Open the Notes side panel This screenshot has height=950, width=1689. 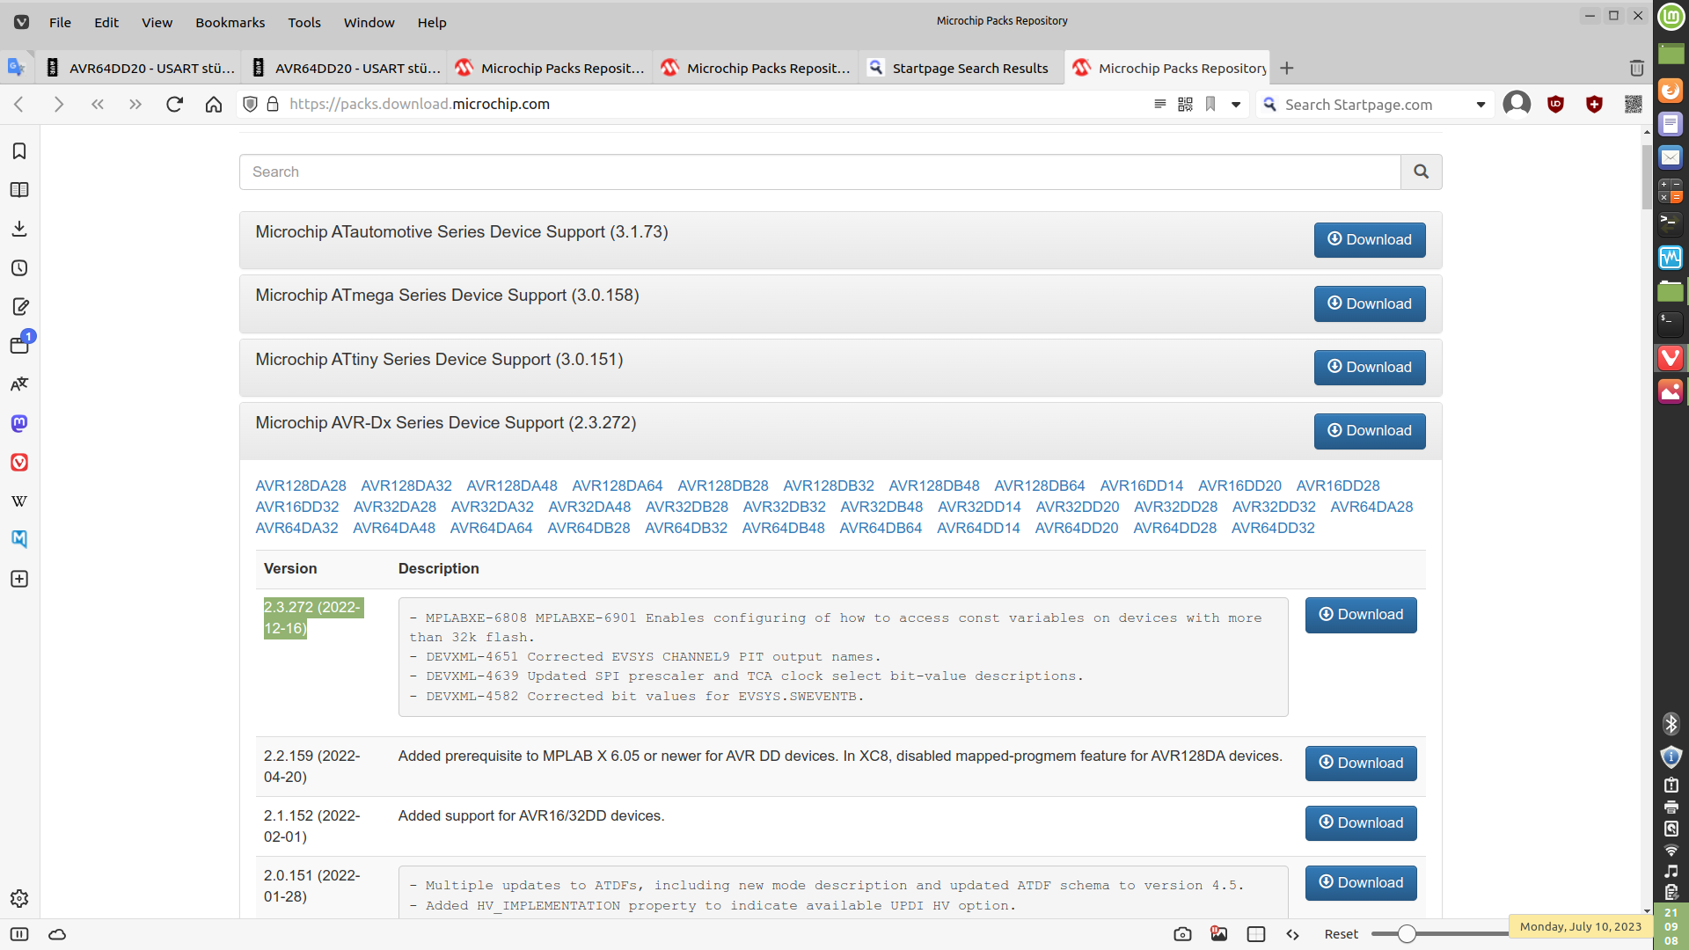[x=19, y=307]
